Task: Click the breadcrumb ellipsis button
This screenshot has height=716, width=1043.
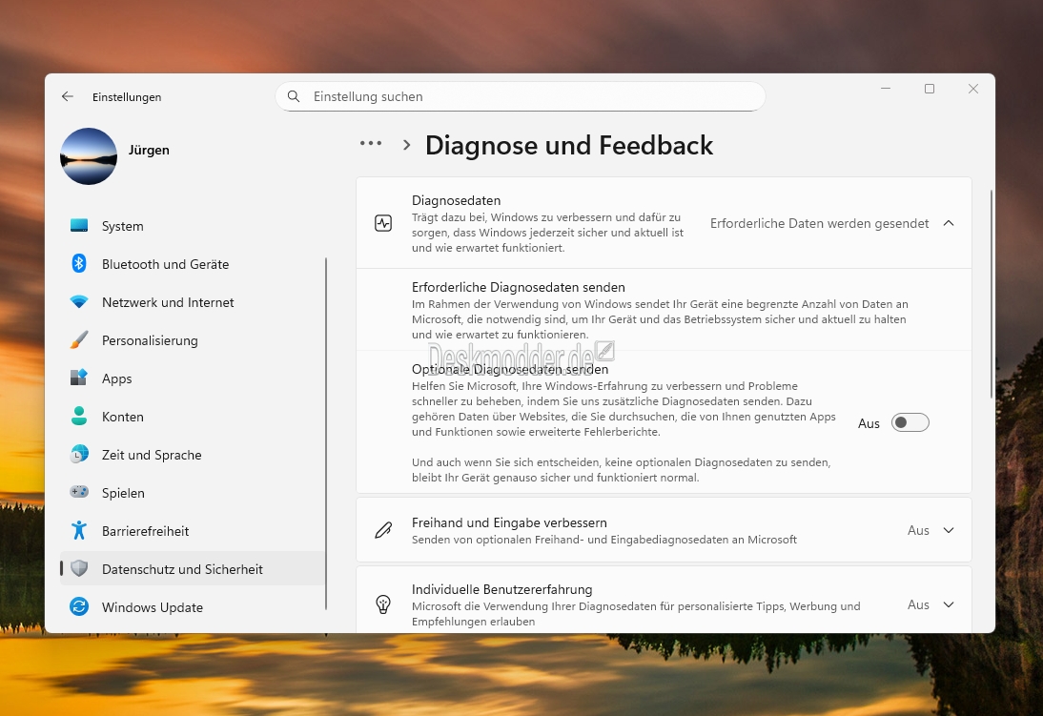Action: (371, 144)
